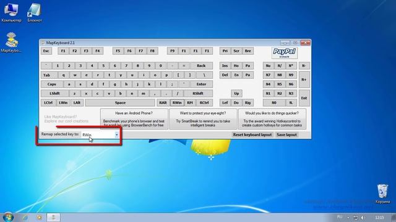Select the Ent numpad key

click(304, 98)
